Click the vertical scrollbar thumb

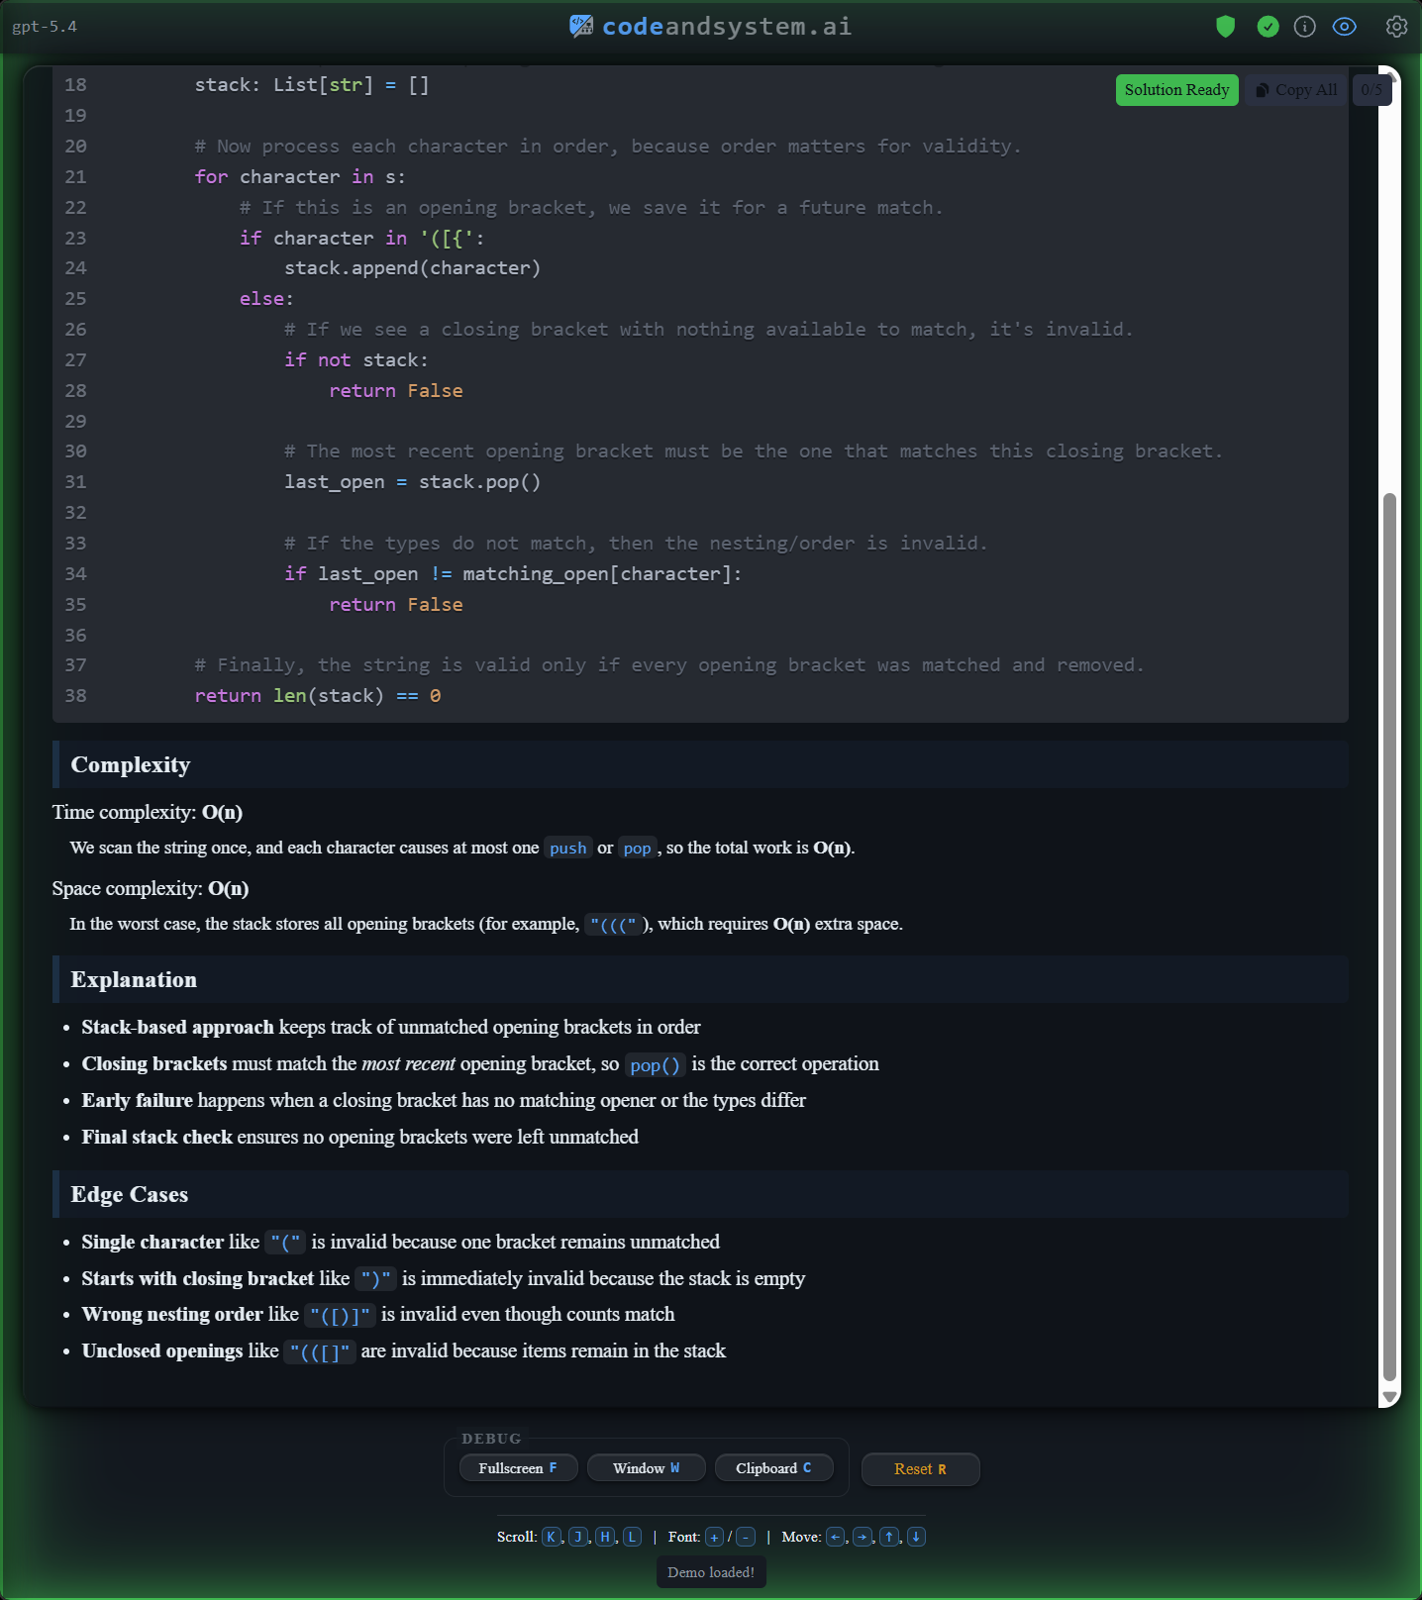pos(1389,936)
